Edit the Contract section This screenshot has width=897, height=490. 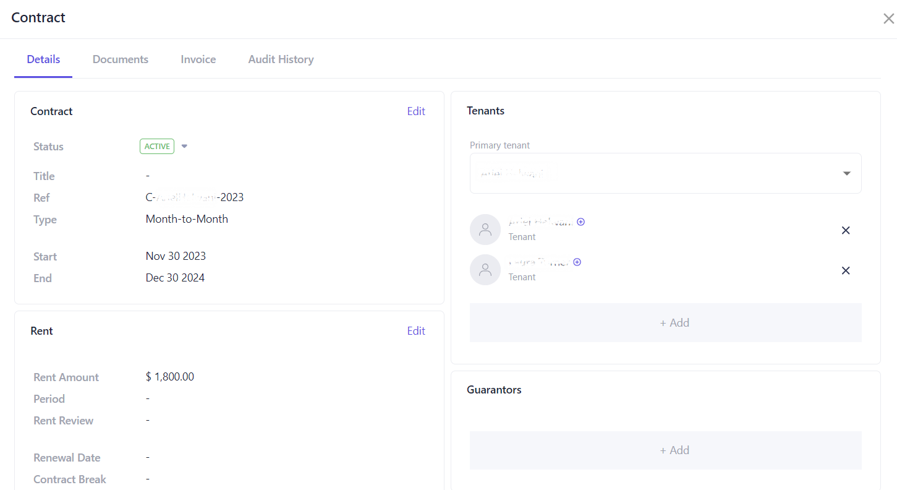pyautogui.click(x=416, y=111)
